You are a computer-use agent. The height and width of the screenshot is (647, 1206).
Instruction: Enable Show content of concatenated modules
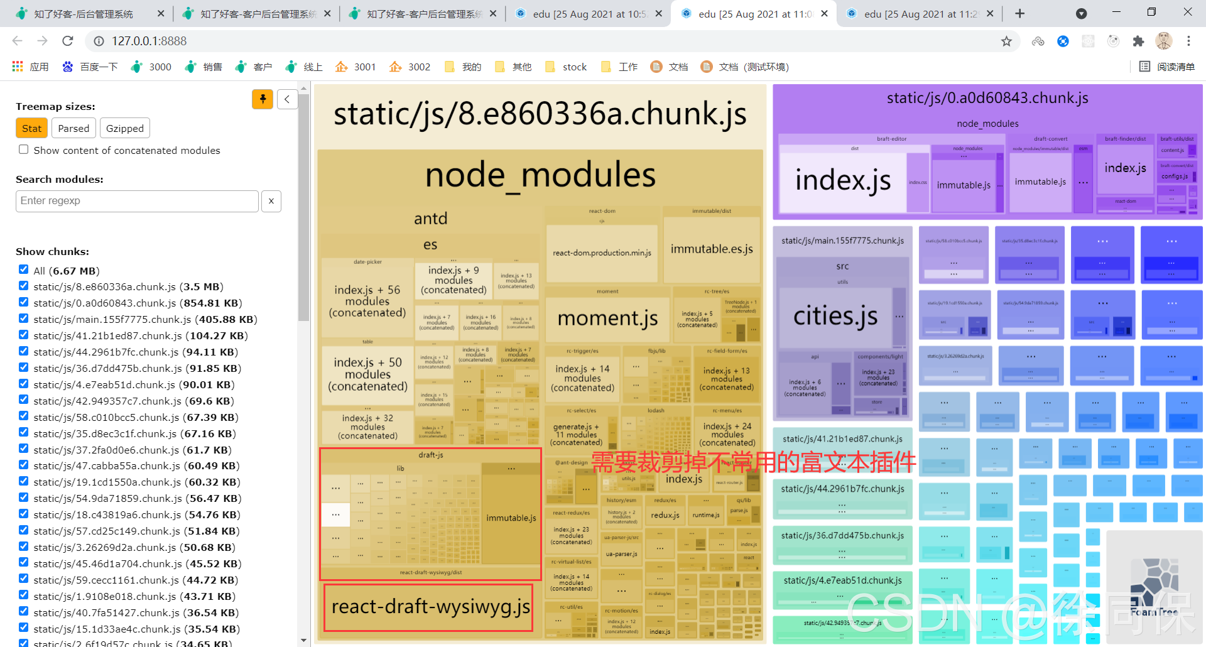[24, 150]
